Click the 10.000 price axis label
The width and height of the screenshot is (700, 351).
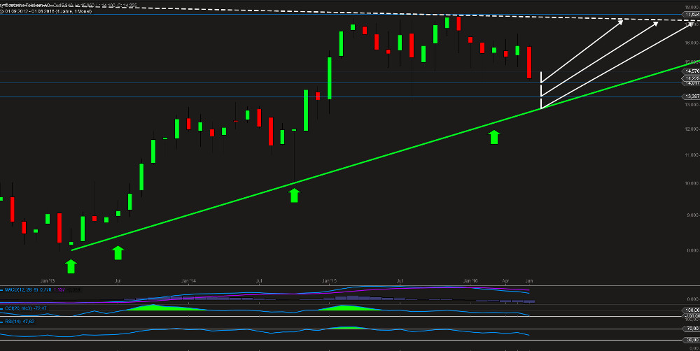692,183
